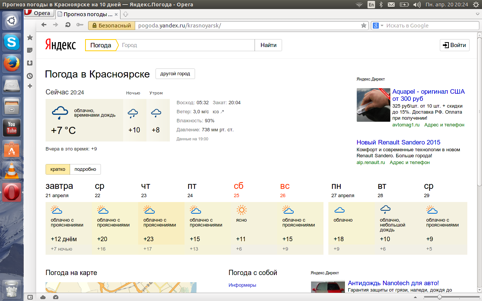
Task: Open a new tab with the plus button
Action: (126, 14)
